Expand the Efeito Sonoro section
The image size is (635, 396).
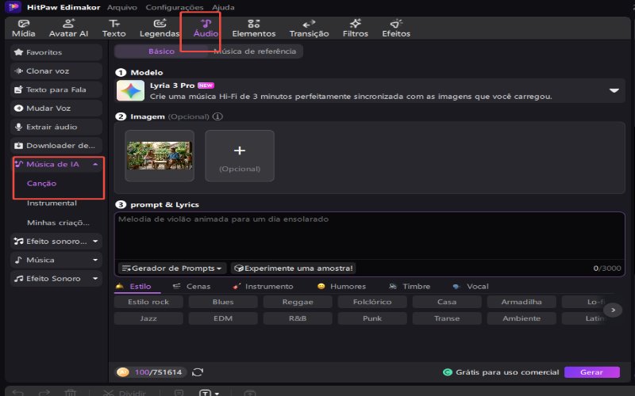(x=95, y=279)
